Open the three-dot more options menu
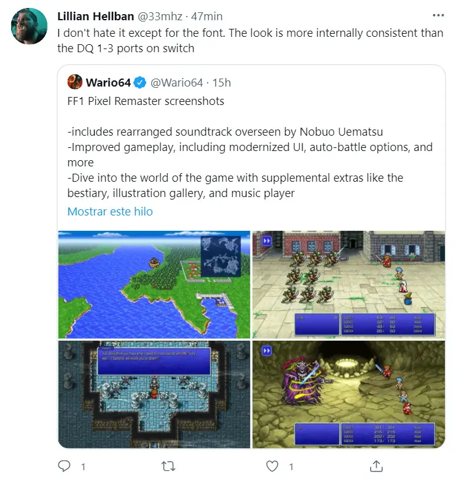 point(438,15)
